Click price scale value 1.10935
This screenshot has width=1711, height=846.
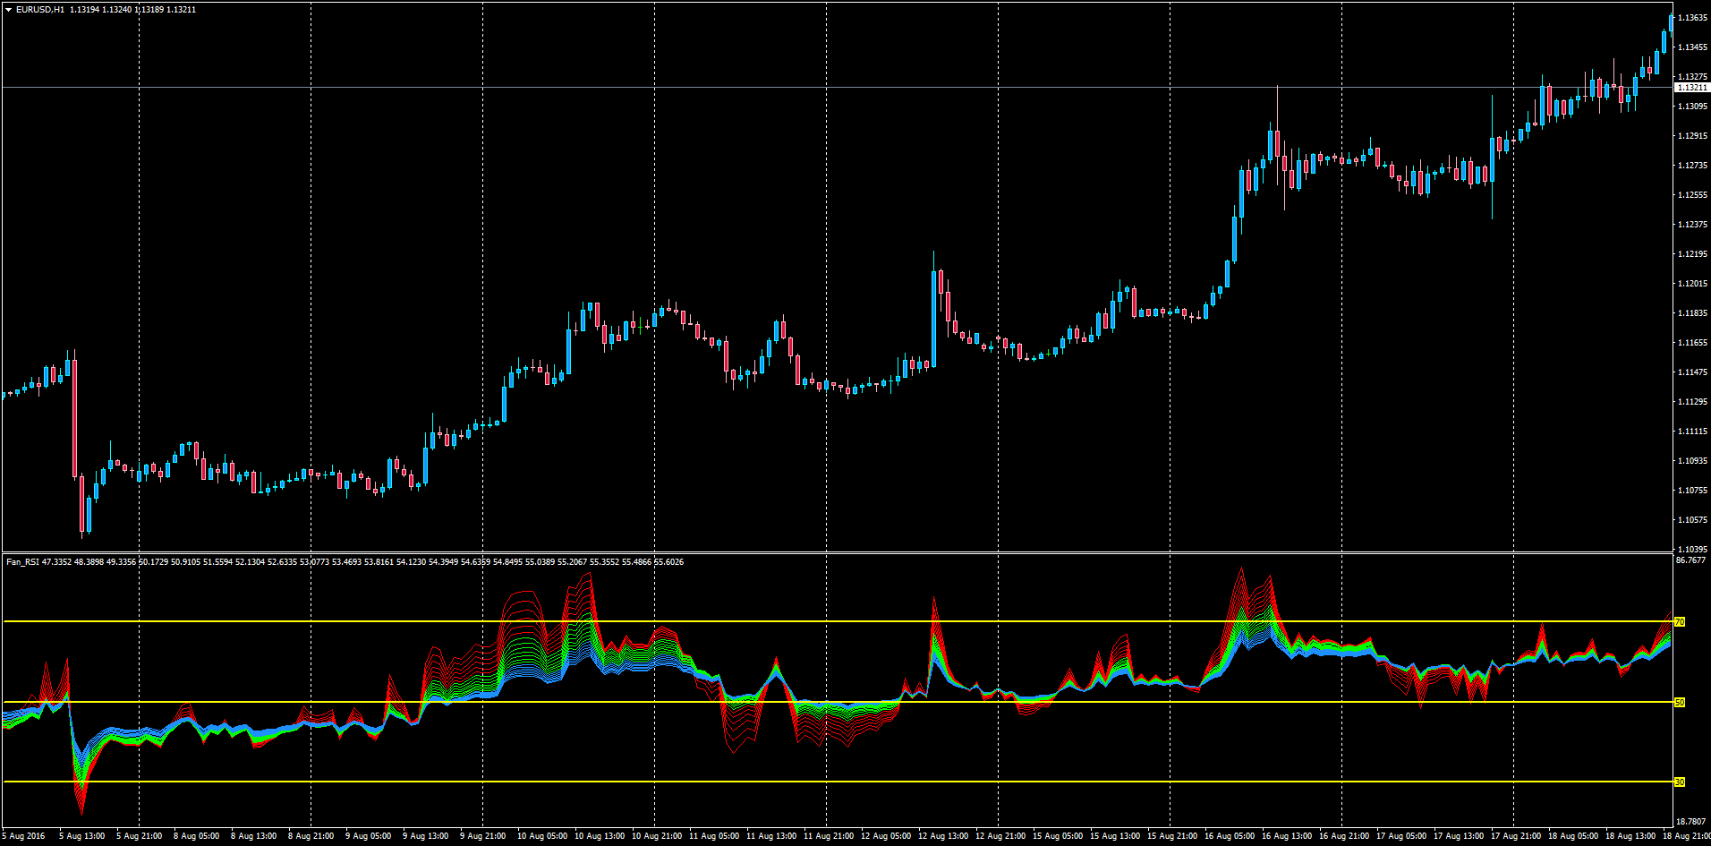pos(1692,461)
